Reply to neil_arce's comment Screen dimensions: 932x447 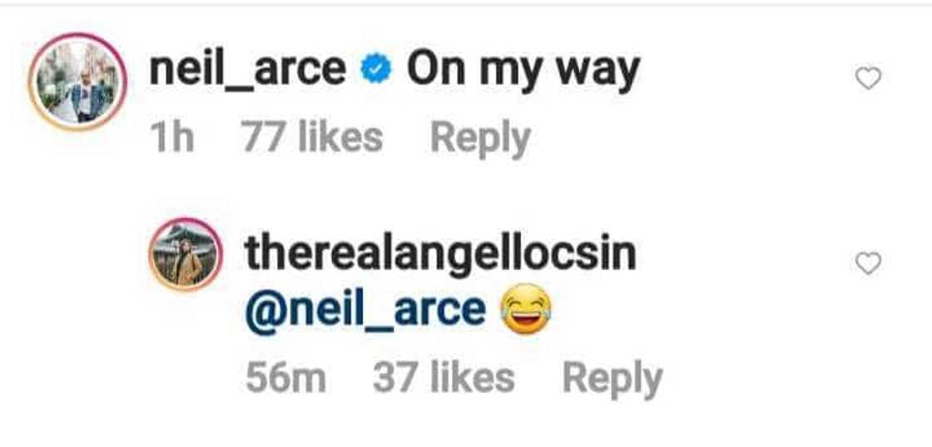(479, 137)
